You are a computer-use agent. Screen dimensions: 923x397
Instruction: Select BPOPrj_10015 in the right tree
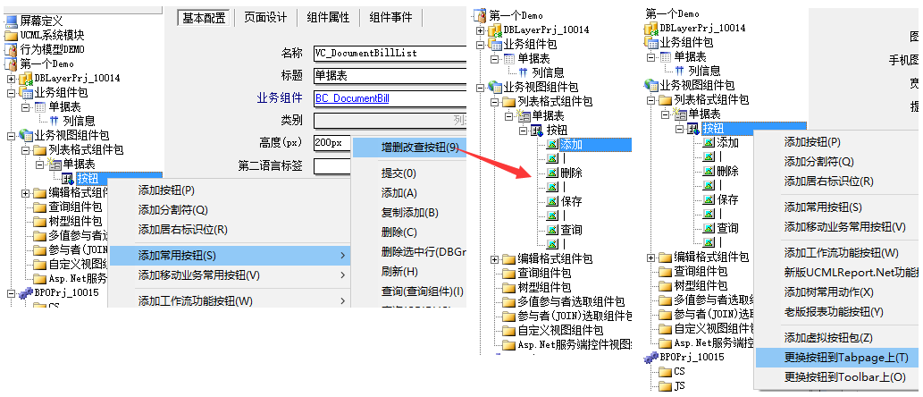691,357
